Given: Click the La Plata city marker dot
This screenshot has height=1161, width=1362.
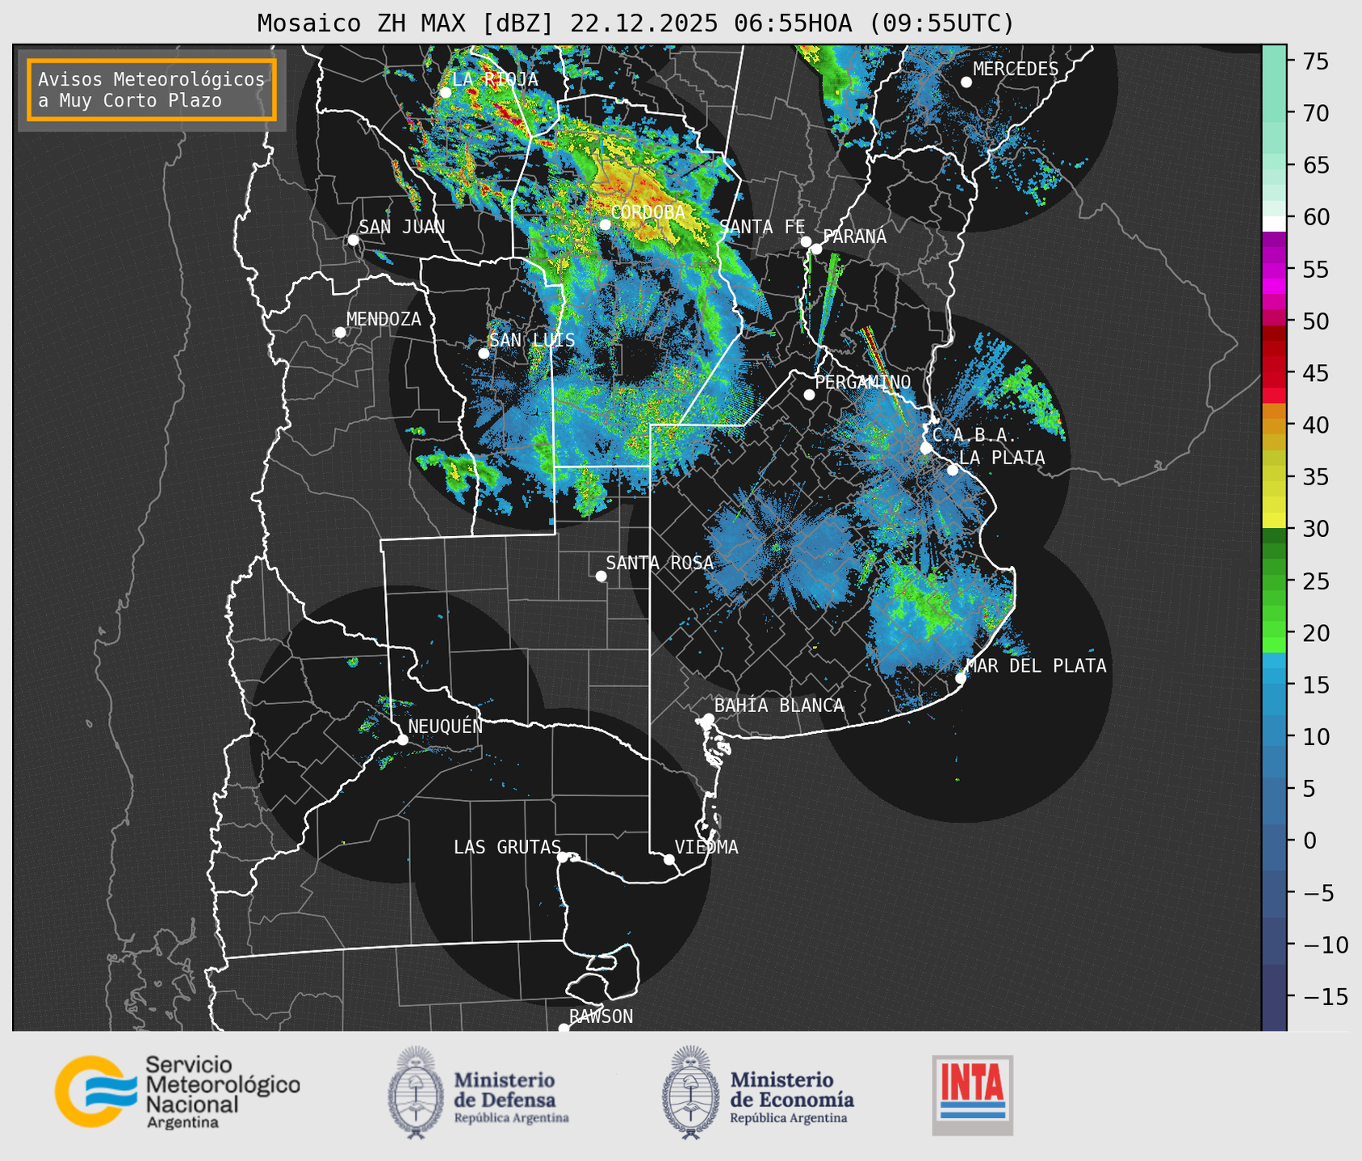Looking at the screenshot, I should [953, 470].
